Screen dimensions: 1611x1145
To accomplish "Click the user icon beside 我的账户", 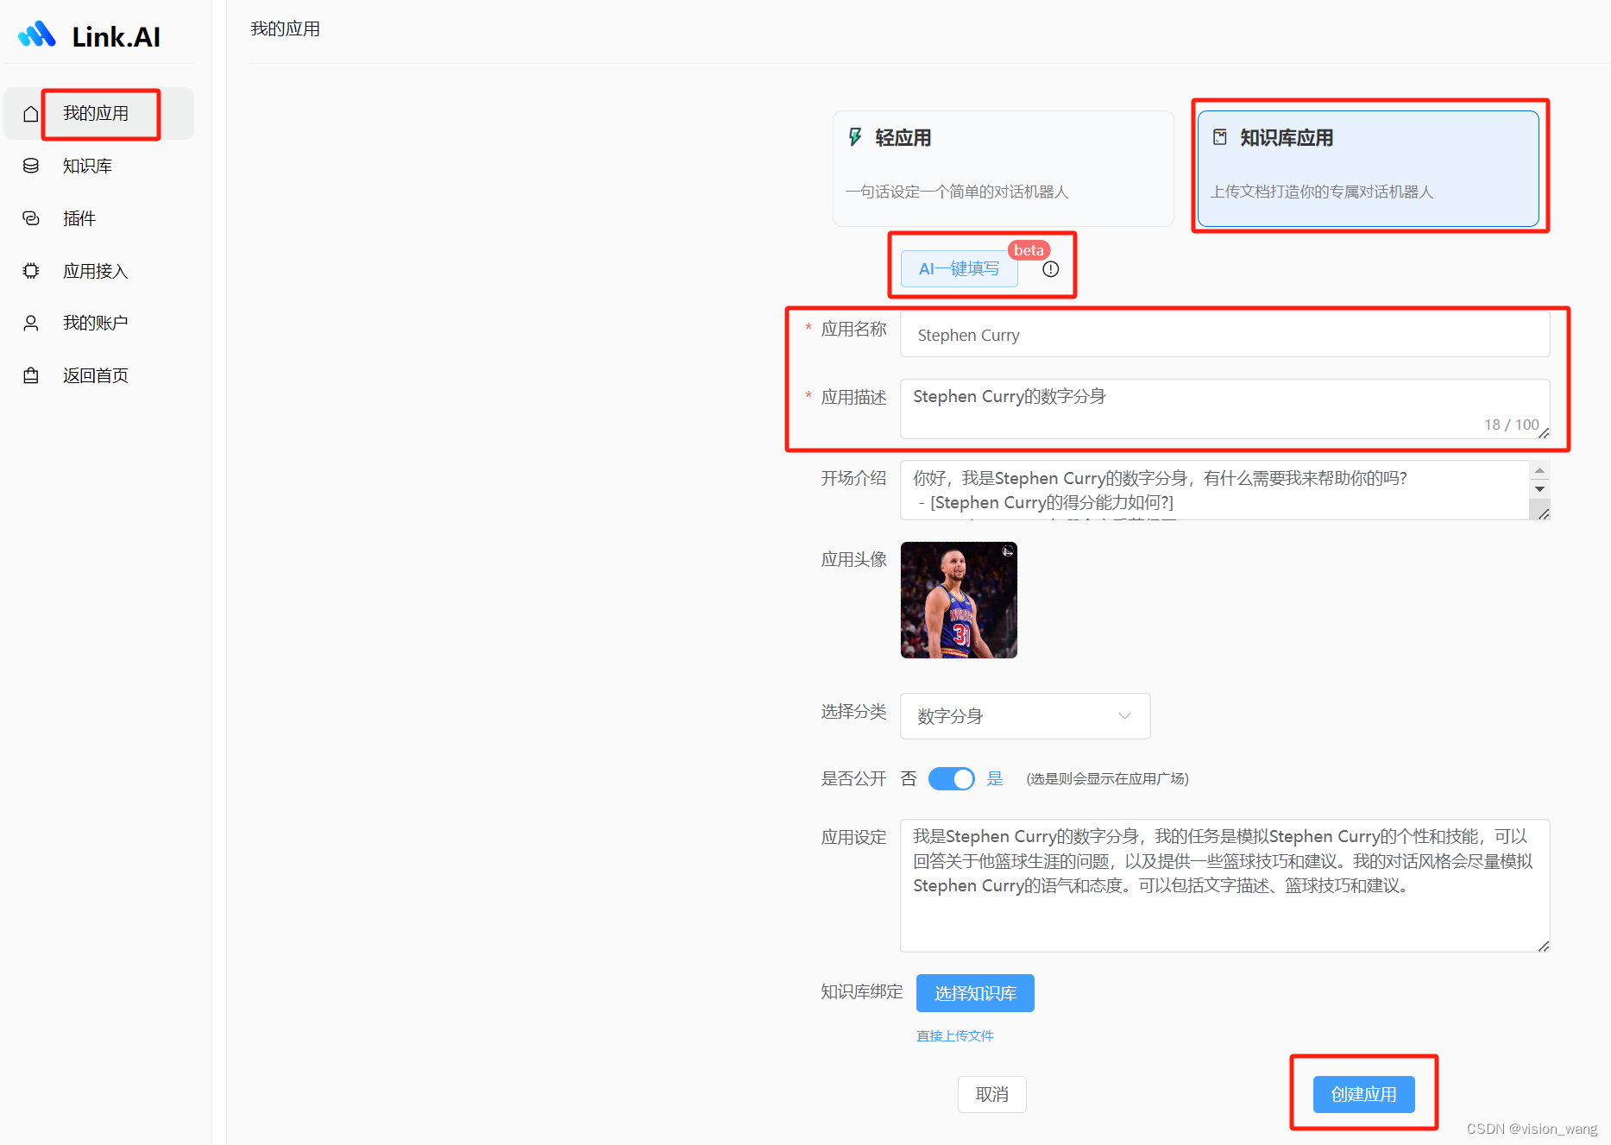I will click(31, 323).
